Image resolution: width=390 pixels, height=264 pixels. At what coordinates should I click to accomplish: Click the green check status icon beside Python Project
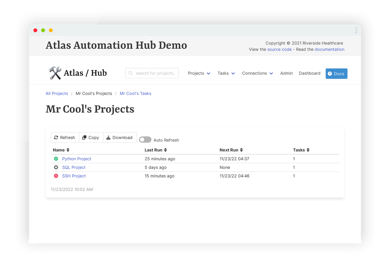point(56,159)
